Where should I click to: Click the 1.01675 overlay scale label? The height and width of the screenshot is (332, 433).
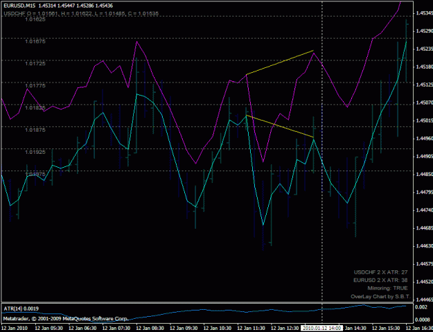35,42
